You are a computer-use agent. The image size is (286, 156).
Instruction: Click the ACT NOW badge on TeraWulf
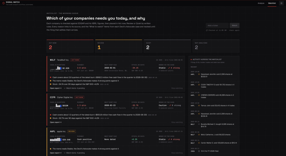(x=75, y=60)
